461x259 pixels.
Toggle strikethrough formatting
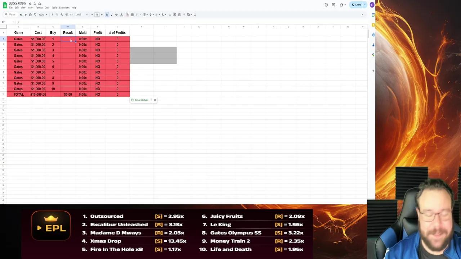pyautogui.click(x=116, y=15)
